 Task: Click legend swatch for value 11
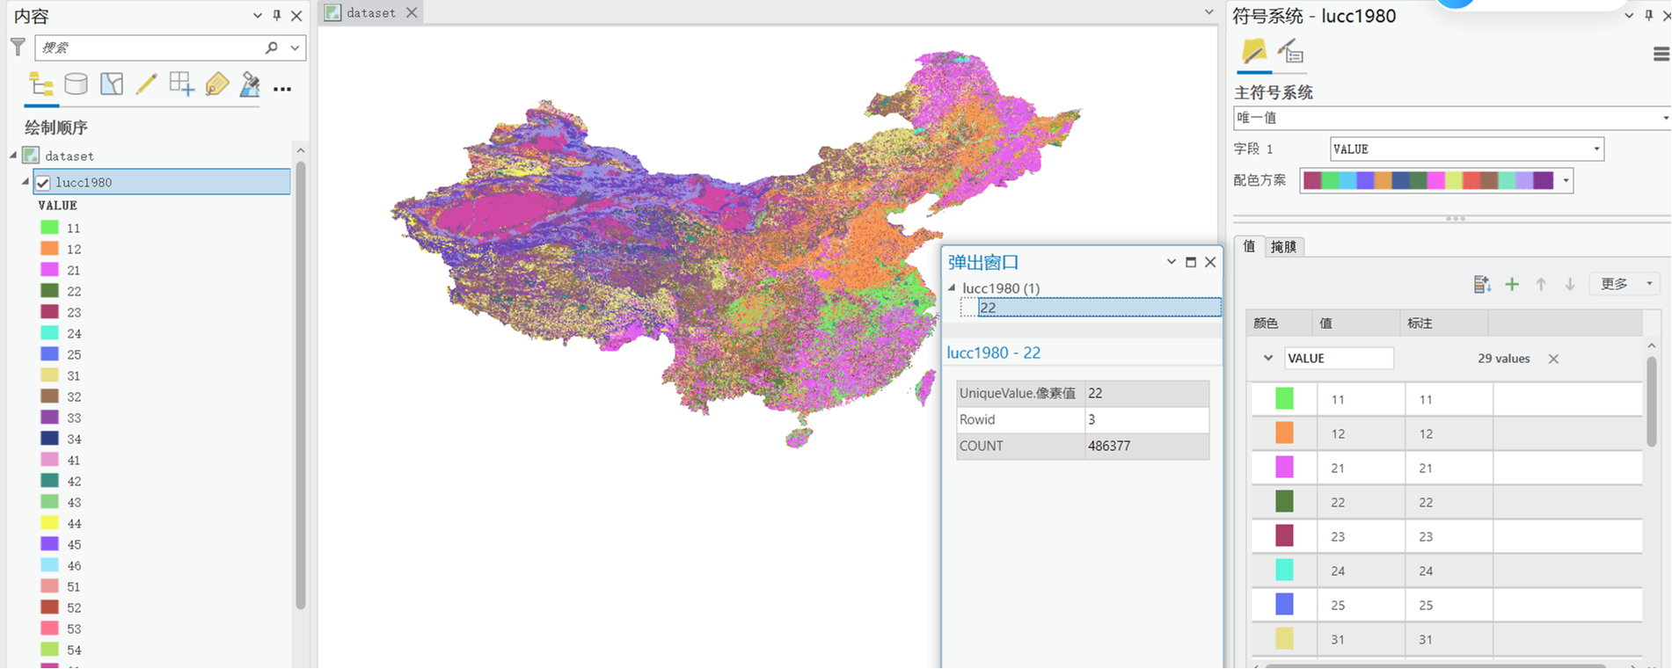50,228
